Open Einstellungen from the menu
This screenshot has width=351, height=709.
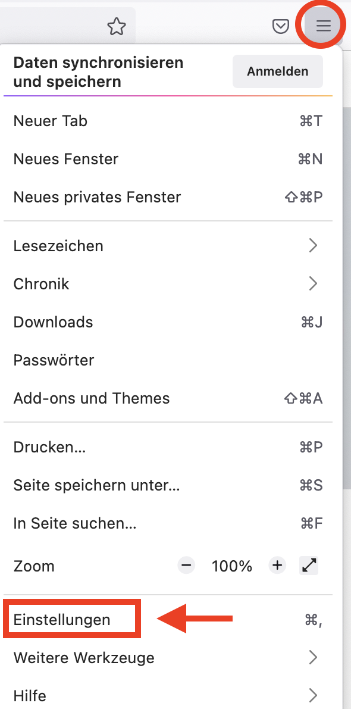tap(168, 619)
